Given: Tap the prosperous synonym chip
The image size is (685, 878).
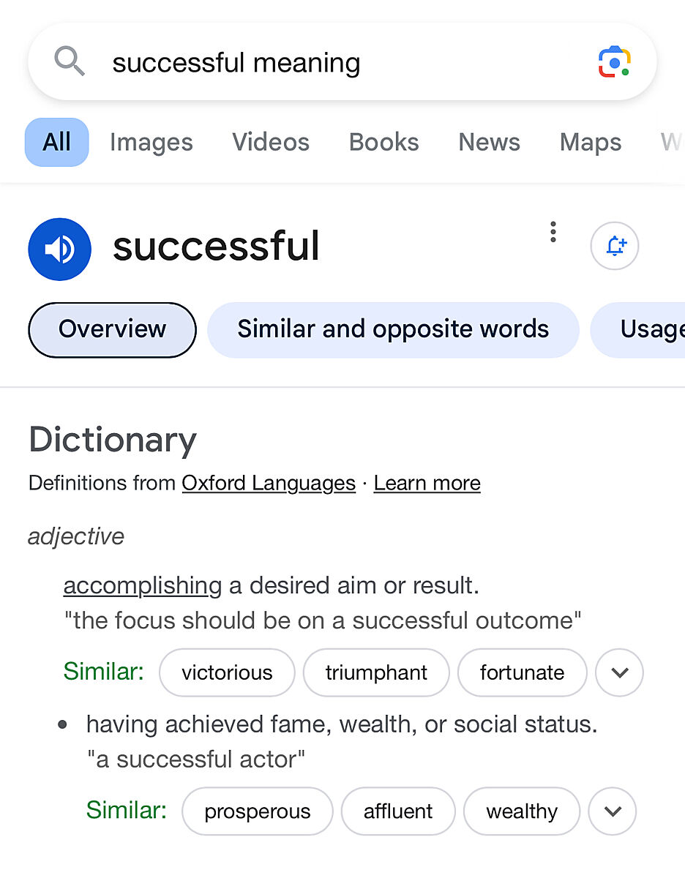Looking at the screenshot, I should 257,811.
